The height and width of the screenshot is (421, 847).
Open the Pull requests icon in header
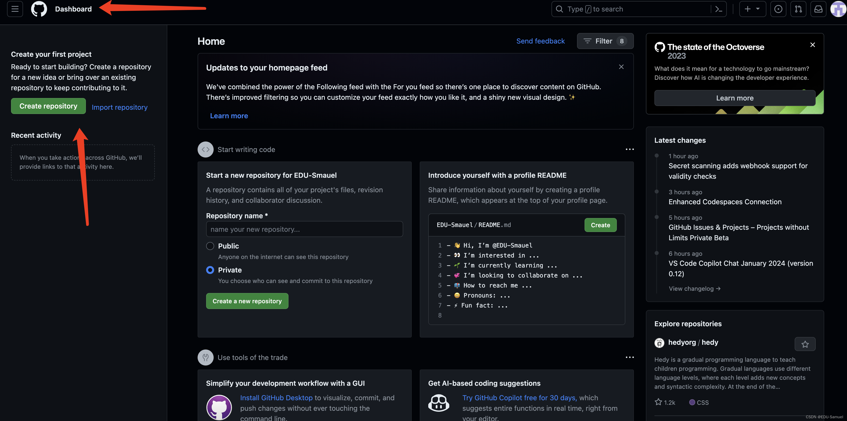798,9
